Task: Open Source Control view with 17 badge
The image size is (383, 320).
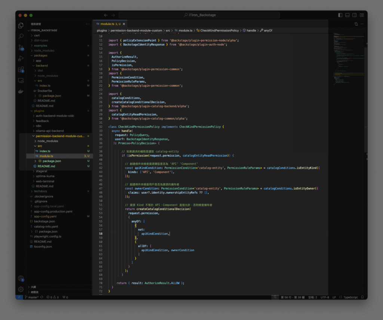Action: point(21,47)
